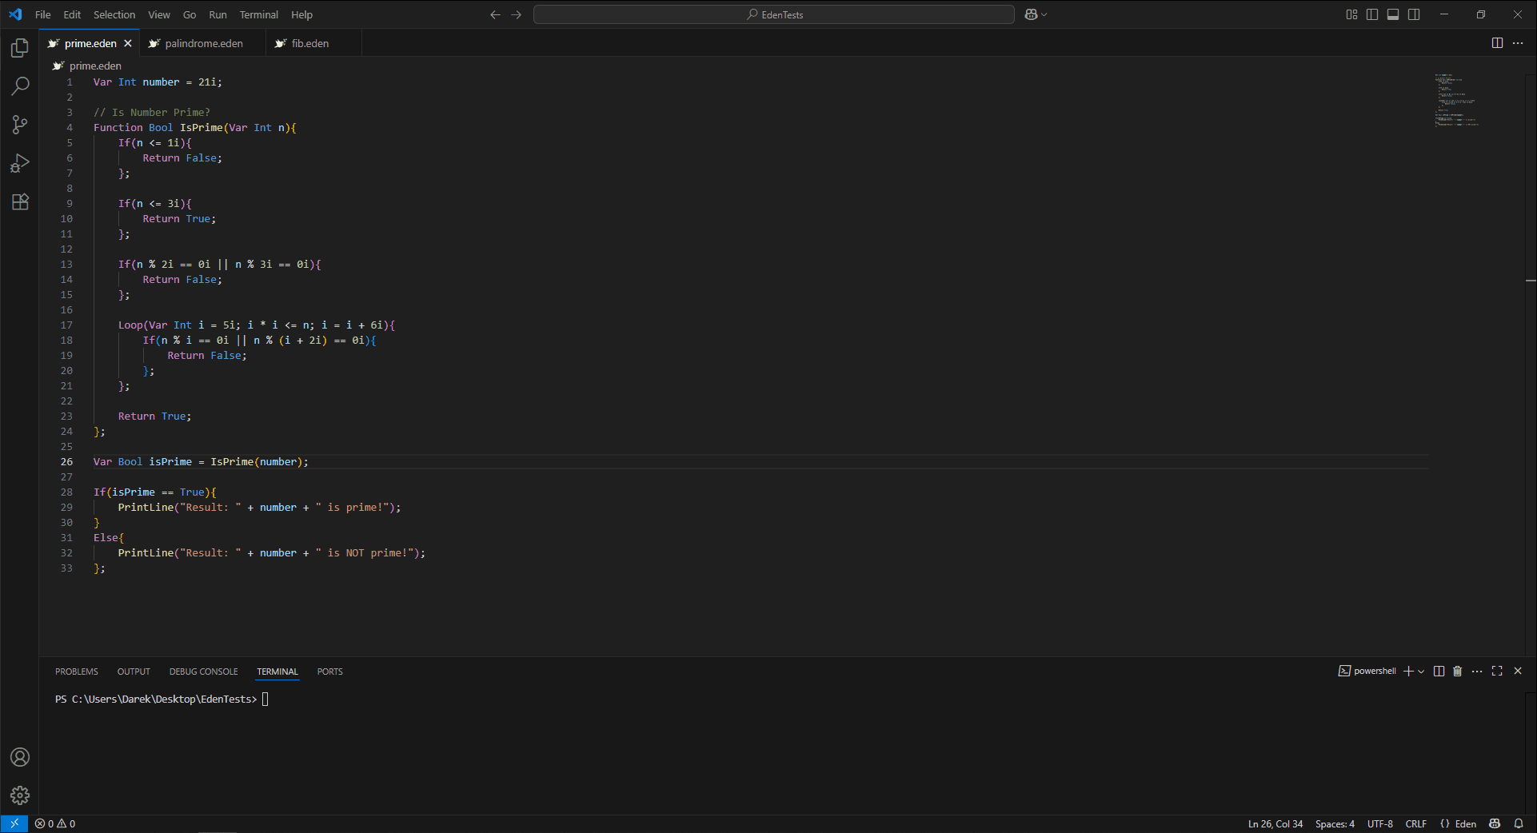This screenshot has height=833, width=1537.
Task: Switch to the OUTPUT panel tab
Action: point(134,672)
